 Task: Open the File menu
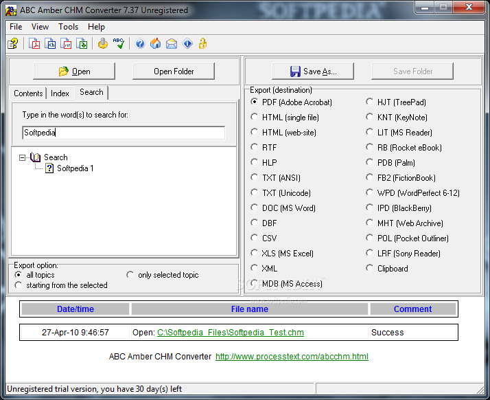click(16, 27)
